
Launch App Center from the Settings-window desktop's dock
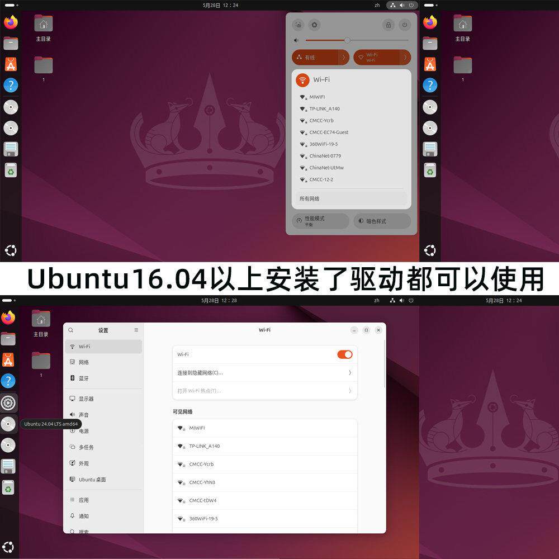coord(8,360)
